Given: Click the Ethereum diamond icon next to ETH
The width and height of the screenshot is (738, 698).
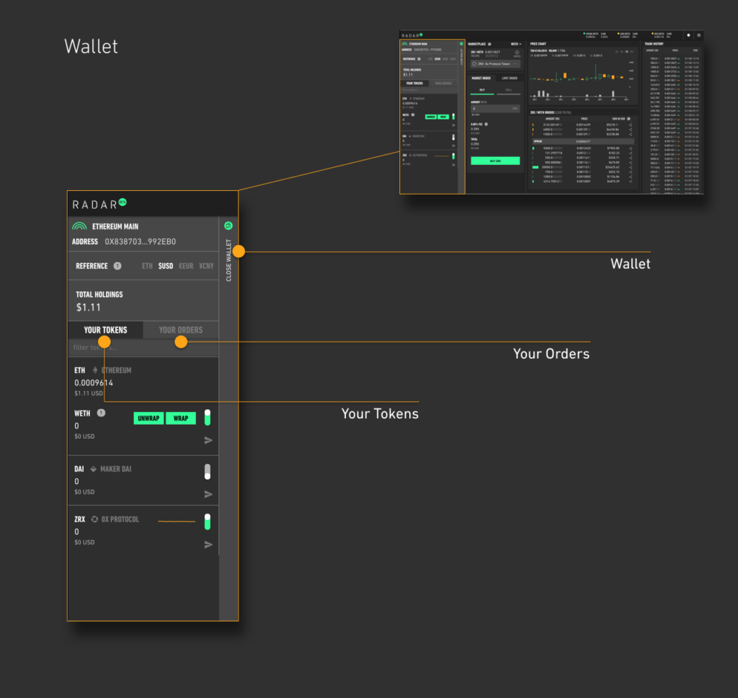Looking at the screenshot, I should [x=95, y=370].
